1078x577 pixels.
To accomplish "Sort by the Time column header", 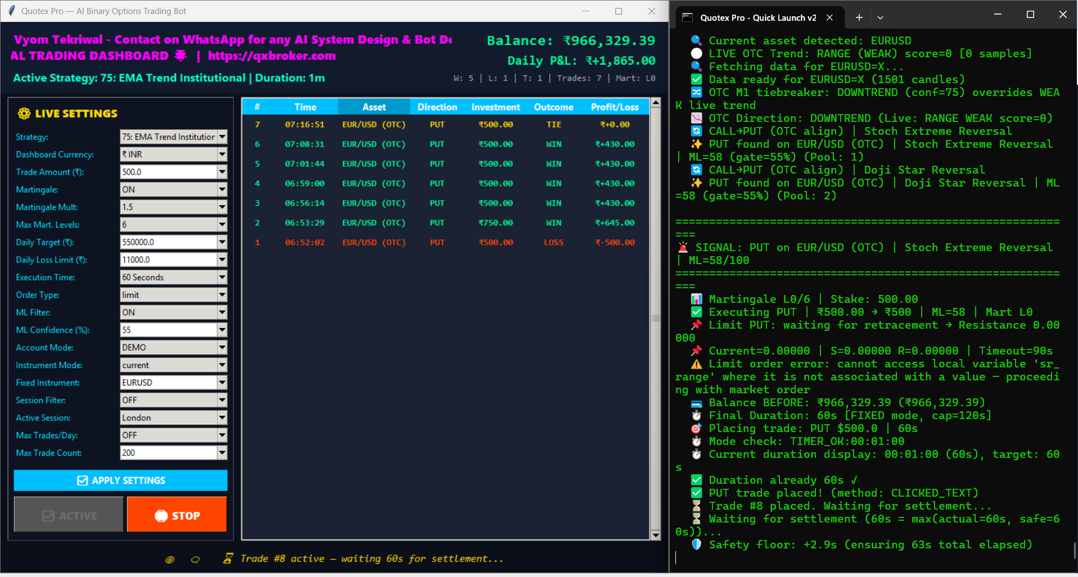I will click(305, 107).
